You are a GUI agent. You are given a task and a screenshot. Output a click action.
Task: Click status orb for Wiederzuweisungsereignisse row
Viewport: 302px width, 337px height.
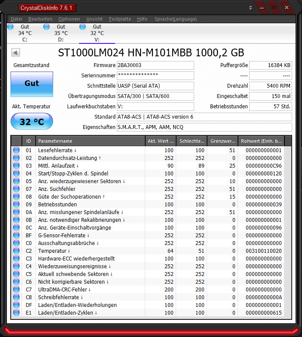tap(16, 266)
